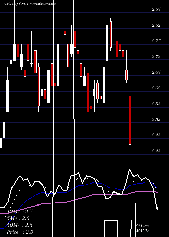This screenshot has height=237, width=169.
Task: Click the 2.48 price axis label
Action: coord(156,135)
